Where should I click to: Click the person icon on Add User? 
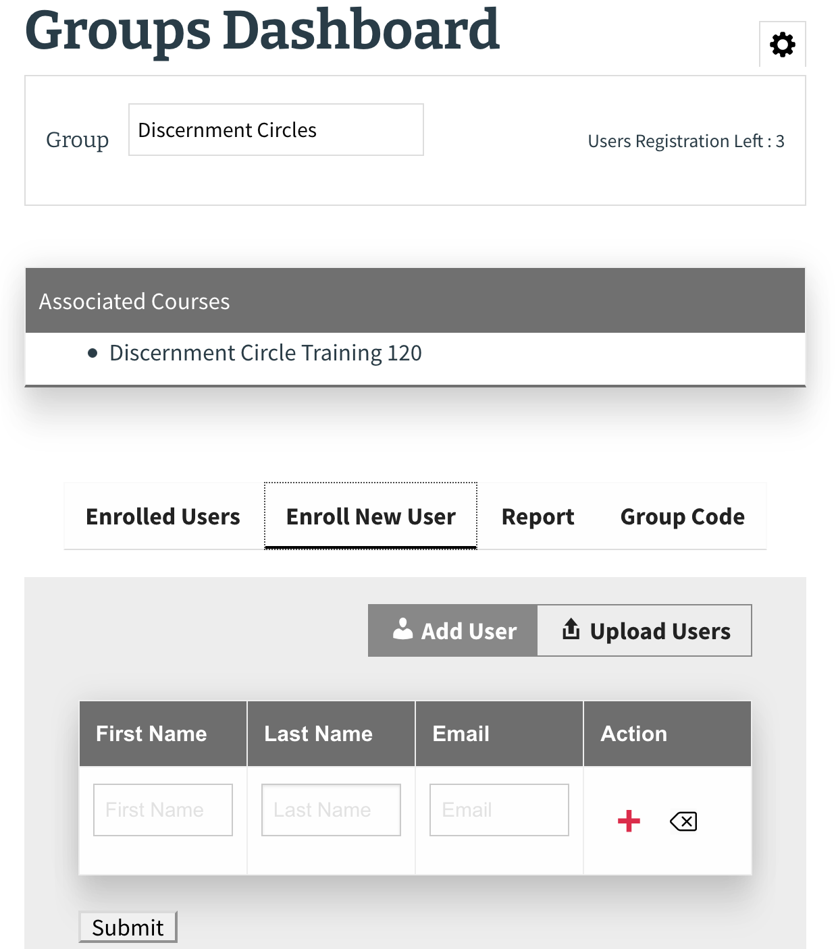coord(403,629)
